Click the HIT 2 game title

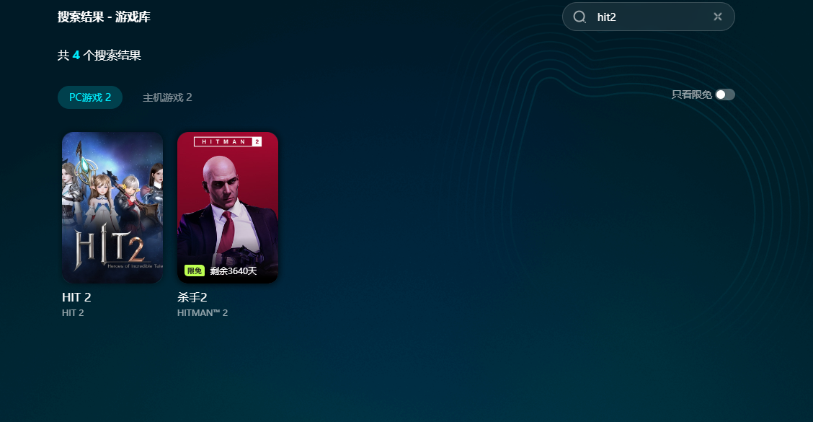tap(76, 297)
